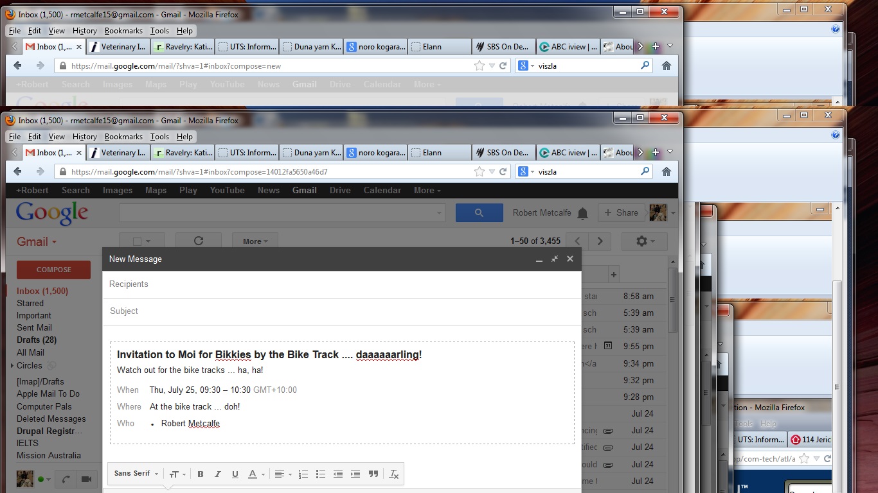878x493 pixels.
Task: Open the More actions dropdown
Action: point(255,241)
